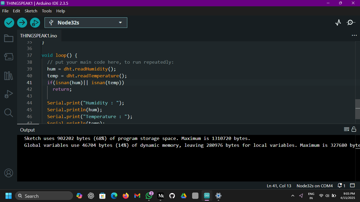Screen dimensions: 360x202
Task: Click line number 41 in the gutter
Action: (x=29, y=83)
